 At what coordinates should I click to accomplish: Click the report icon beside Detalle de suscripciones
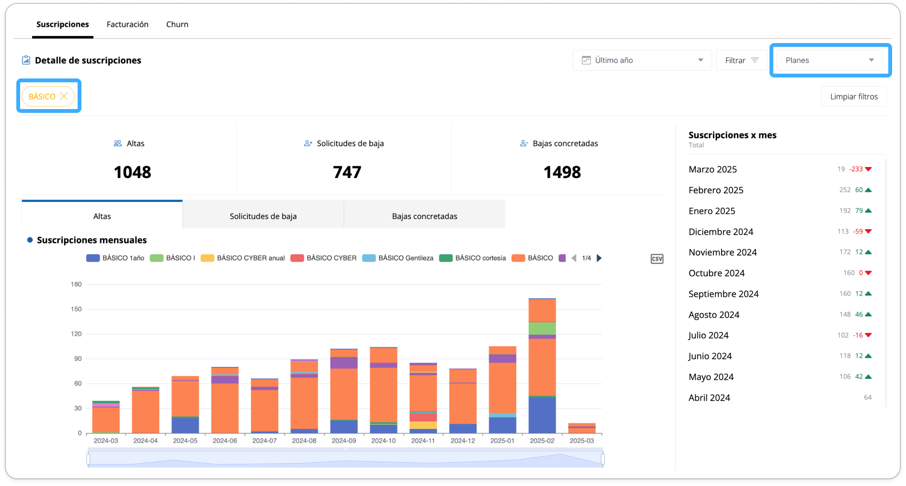(x=26, y=60)
